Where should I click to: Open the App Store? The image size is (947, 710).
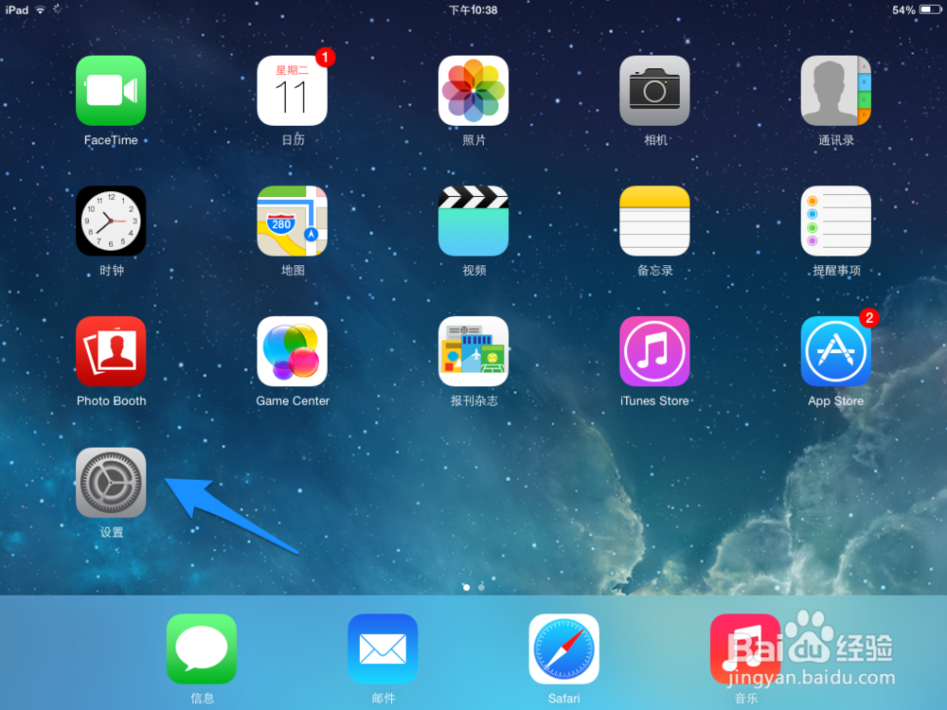(x=836, y=351)
